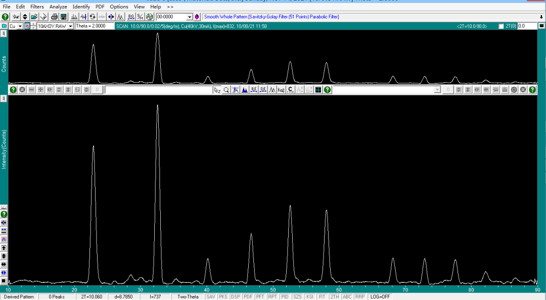Save using the floppy disk icon
The image size is (546, 300).
(64, 17)
